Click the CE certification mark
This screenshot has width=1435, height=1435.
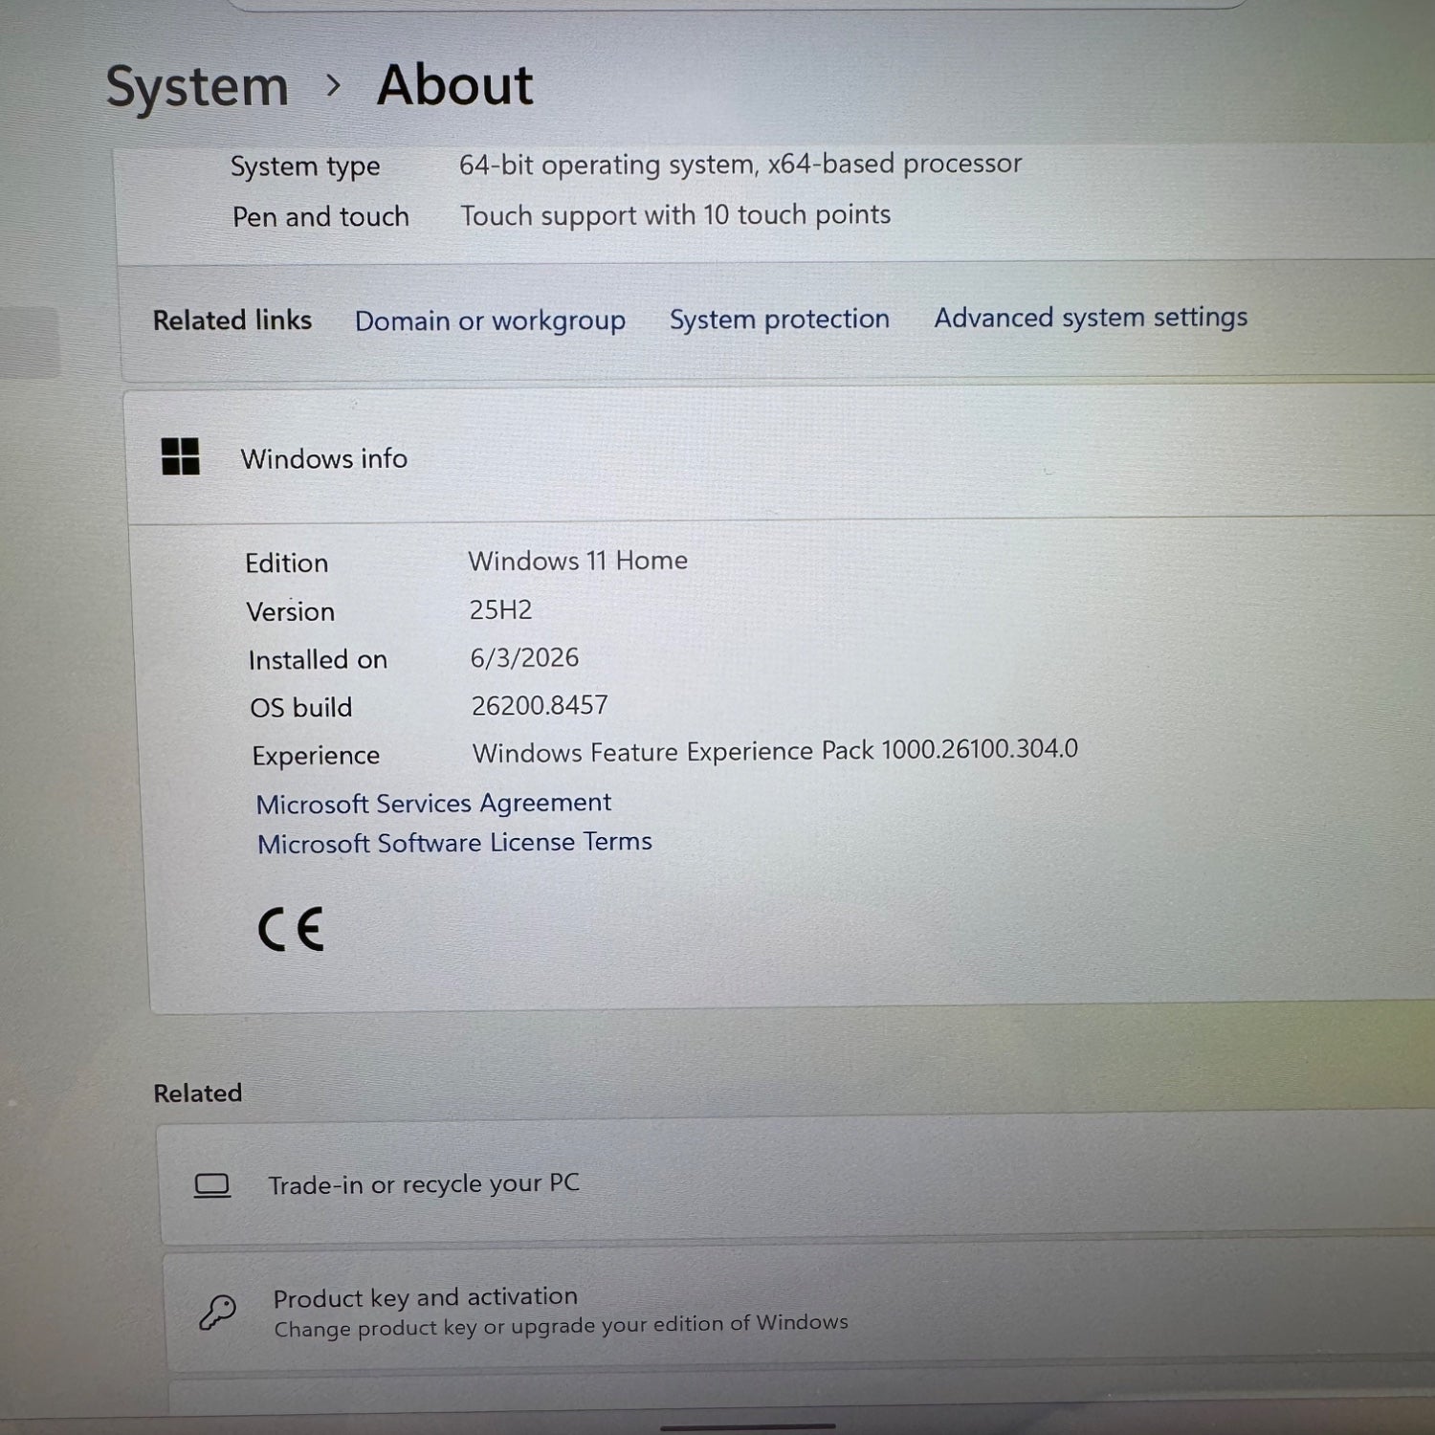click(291, 929)
